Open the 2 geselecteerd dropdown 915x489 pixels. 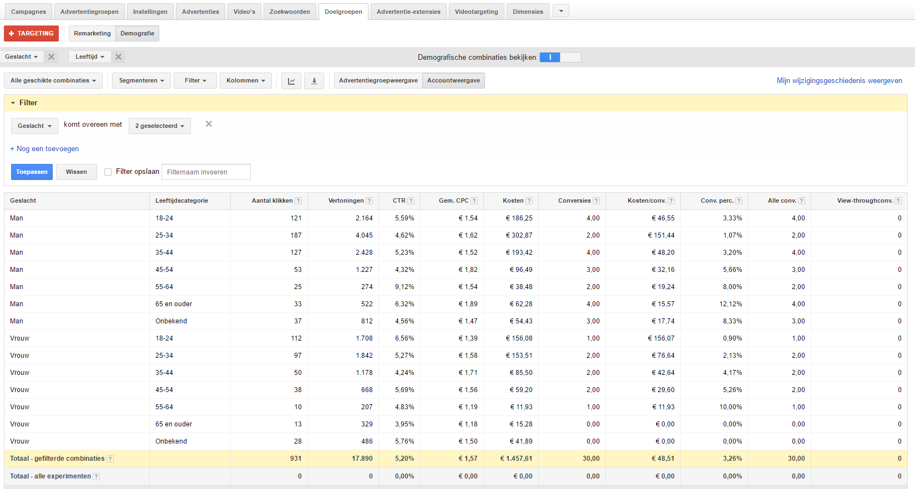[160, 126]
